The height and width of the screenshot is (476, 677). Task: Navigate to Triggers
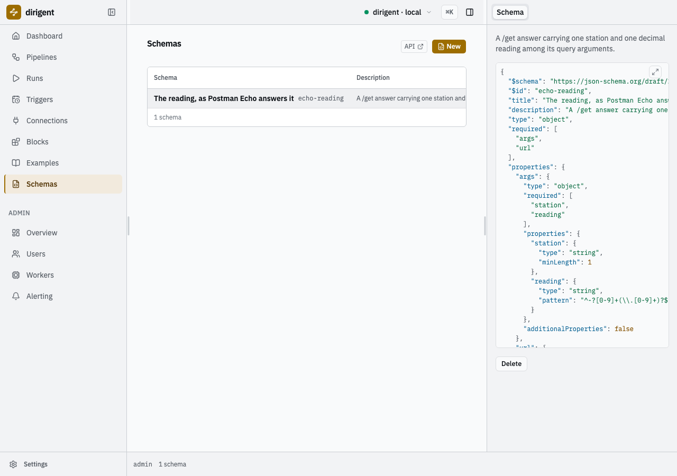63,99
